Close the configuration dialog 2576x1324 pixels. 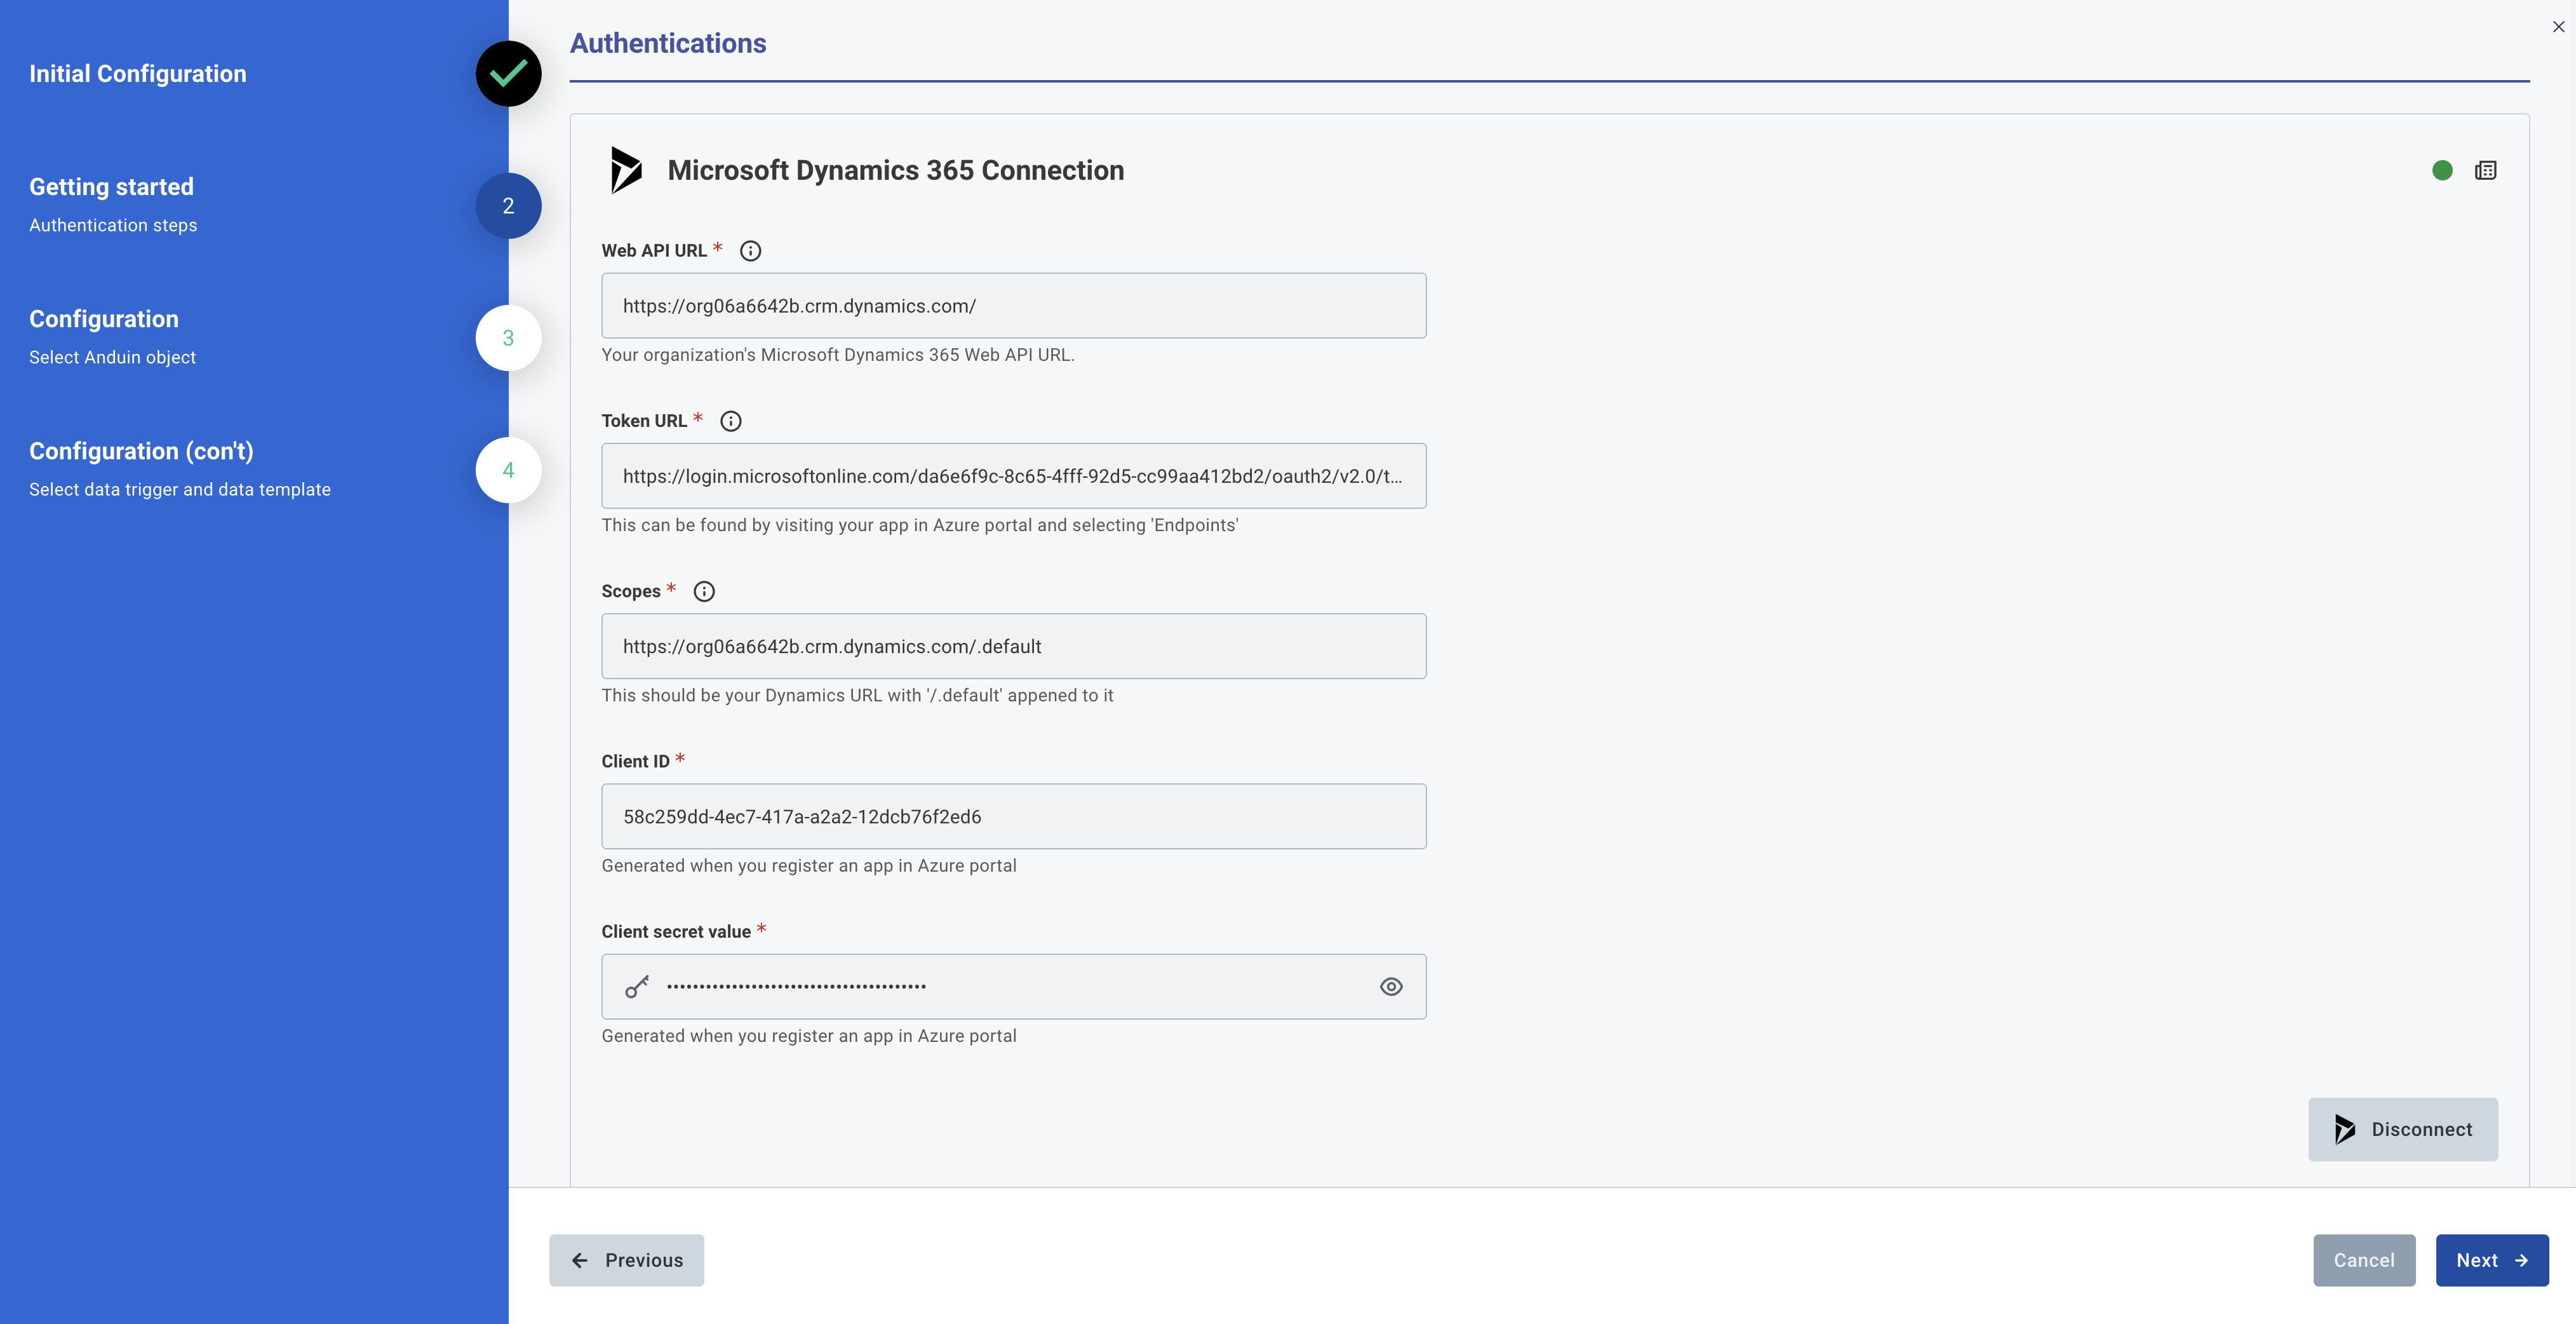coord(2558,27)
